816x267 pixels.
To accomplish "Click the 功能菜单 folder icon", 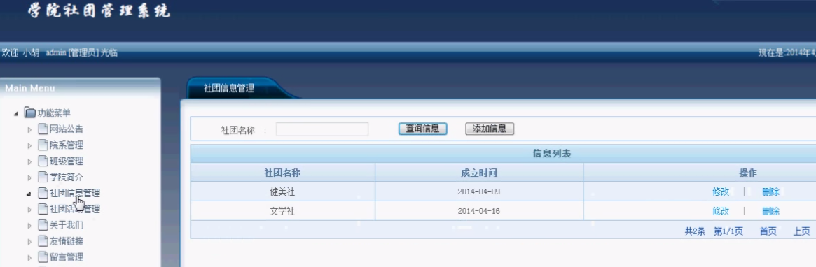I will 29,113.
